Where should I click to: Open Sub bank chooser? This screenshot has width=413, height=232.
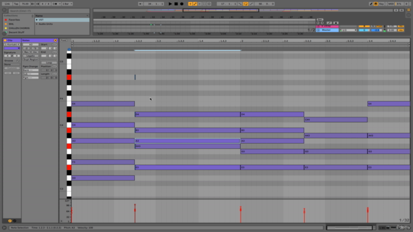pos(30,74)
